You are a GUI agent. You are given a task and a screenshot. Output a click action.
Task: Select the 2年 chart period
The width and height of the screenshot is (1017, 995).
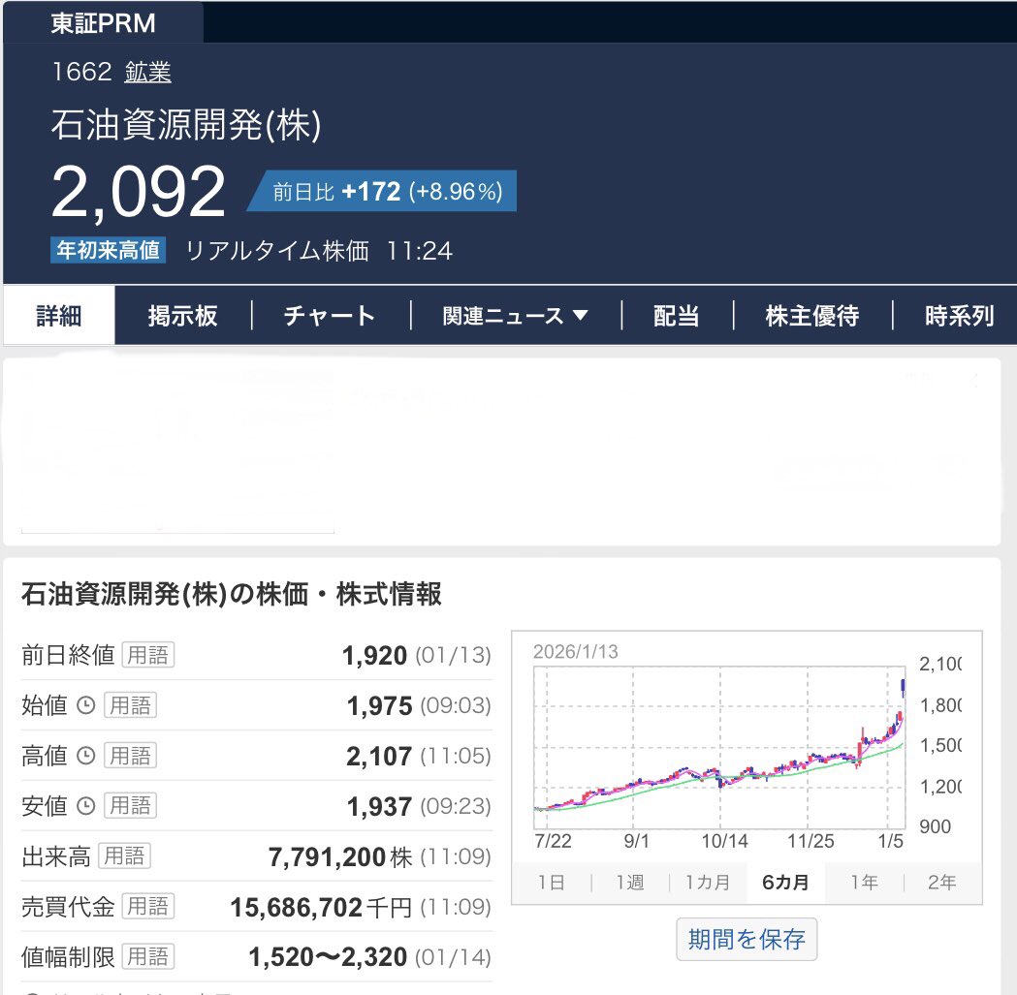point(941,883)
